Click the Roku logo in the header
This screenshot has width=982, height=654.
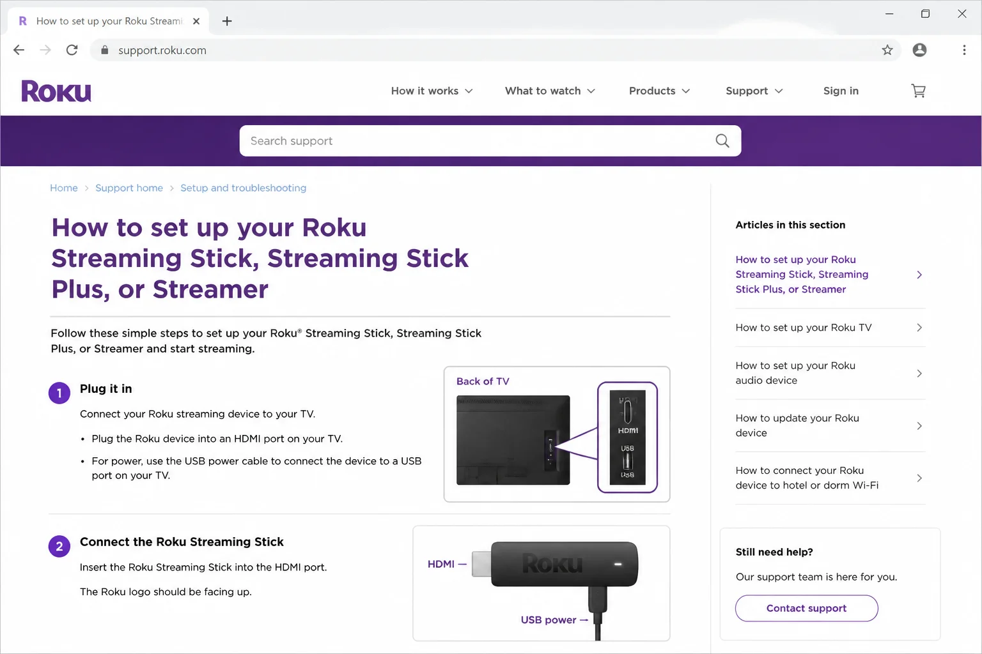point(56,91)
